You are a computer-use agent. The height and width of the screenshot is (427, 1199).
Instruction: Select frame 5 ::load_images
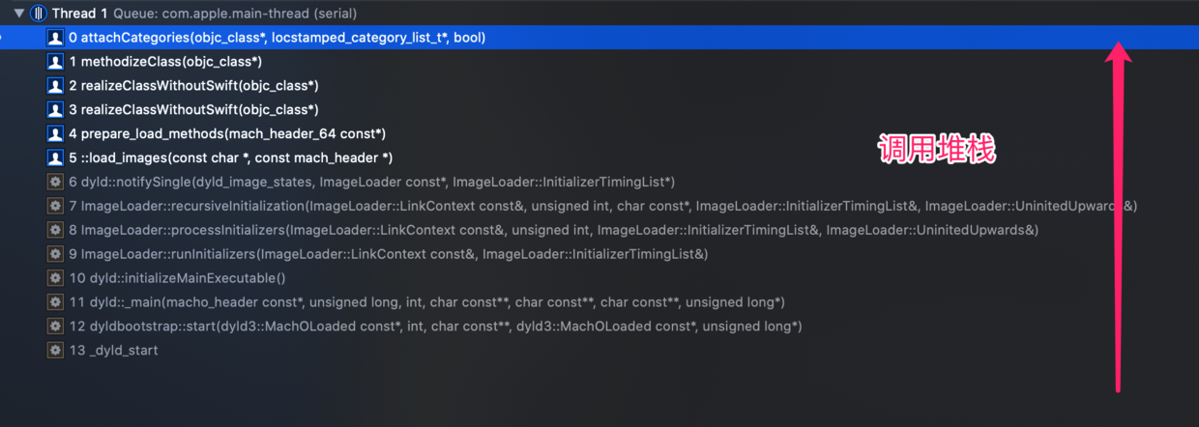pos(599,157)
